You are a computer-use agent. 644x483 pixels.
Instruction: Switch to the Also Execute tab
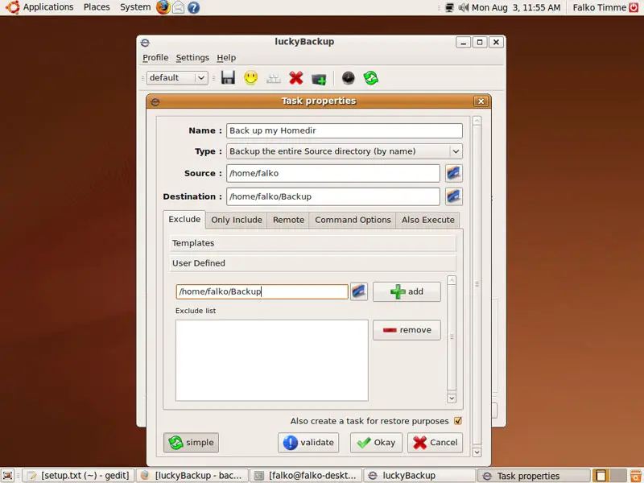click(x=428, y=220)
